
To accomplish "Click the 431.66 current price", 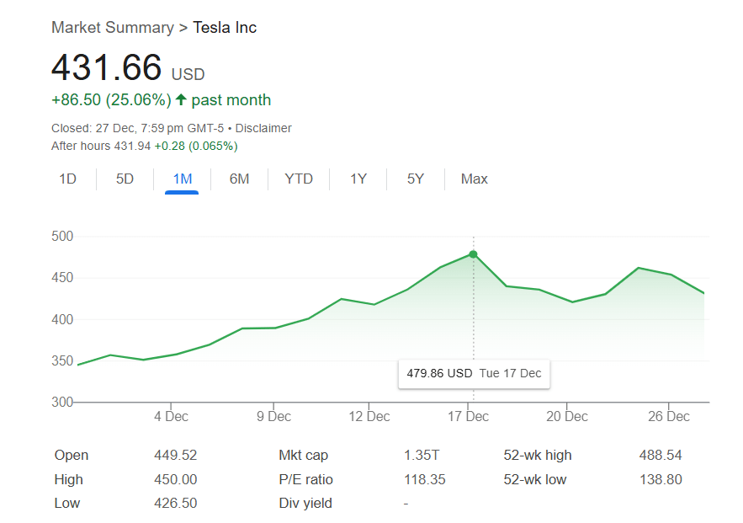I will point(106,67).
